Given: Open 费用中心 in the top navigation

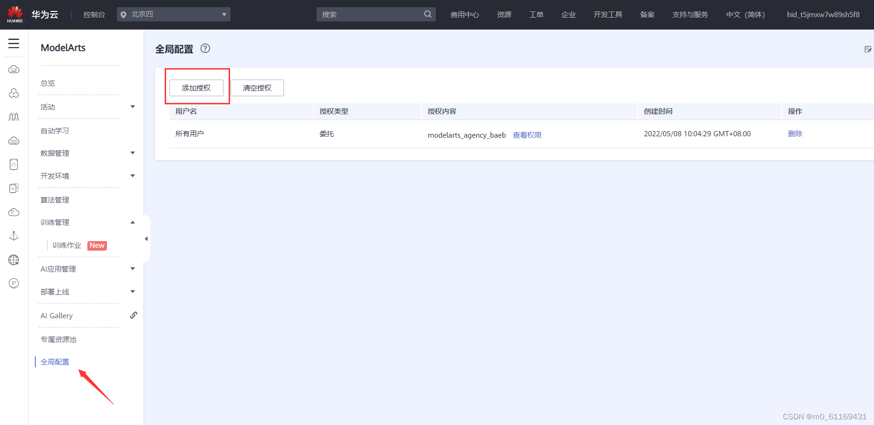Looking at the screenshot, I should coord(464,15).
